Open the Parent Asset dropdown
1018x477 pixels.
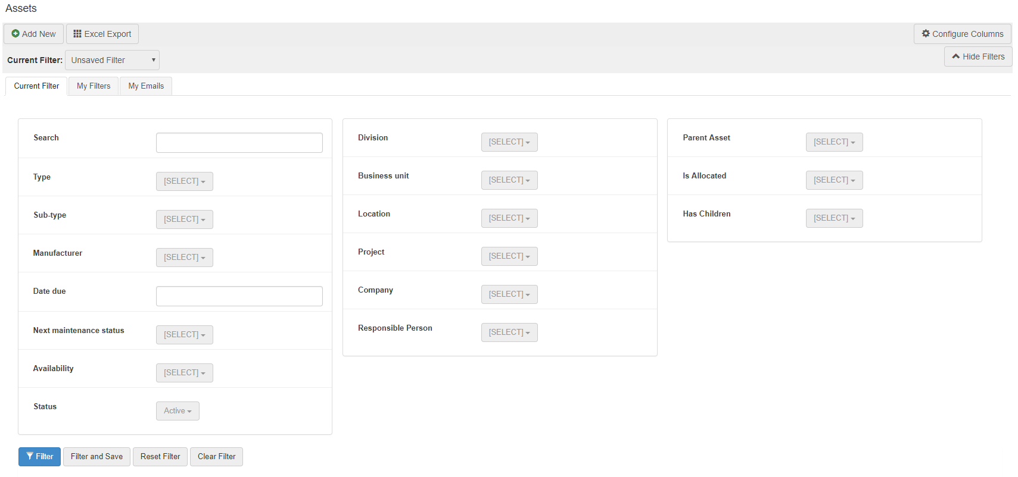coord(833,142)
